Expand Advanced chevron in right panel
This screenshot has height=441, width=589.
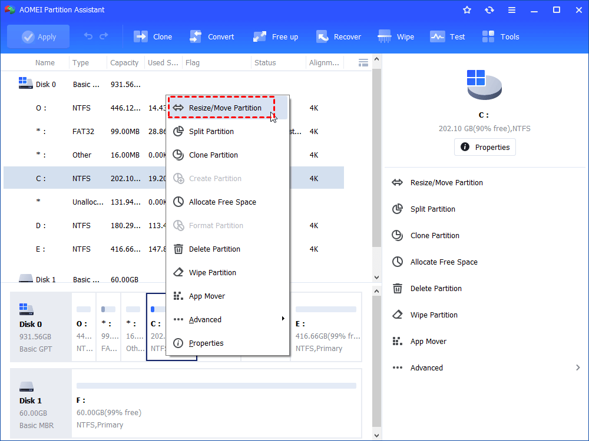(578, 368)
